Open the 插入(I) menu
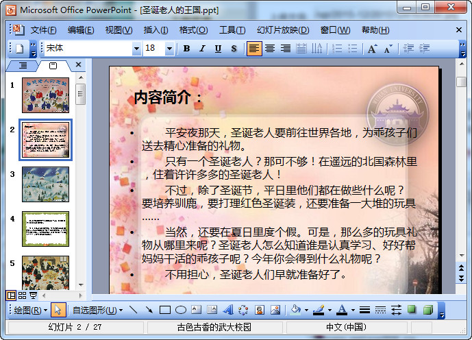Image resolution: width=472 pixels, height=340 pixels. tap(156, 30)
